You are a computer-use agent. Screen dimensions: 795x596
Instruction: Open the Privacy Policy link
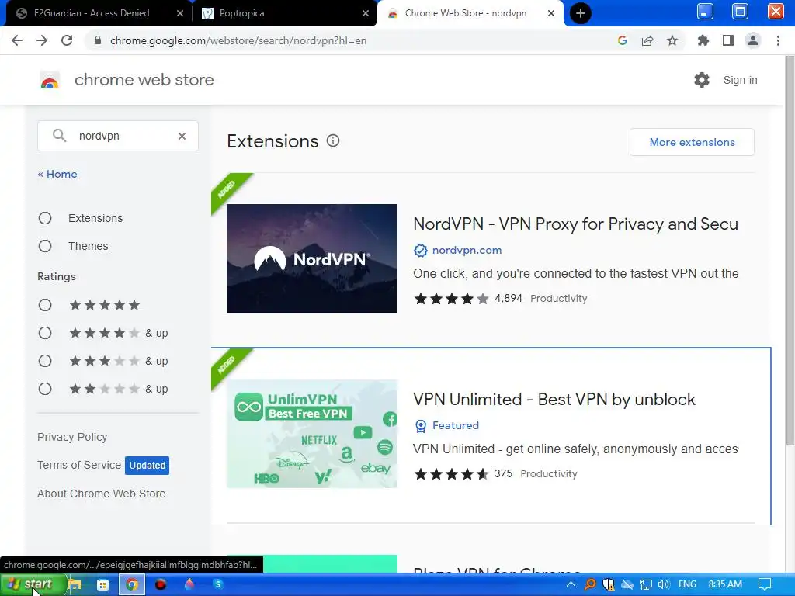coord(72,437)
